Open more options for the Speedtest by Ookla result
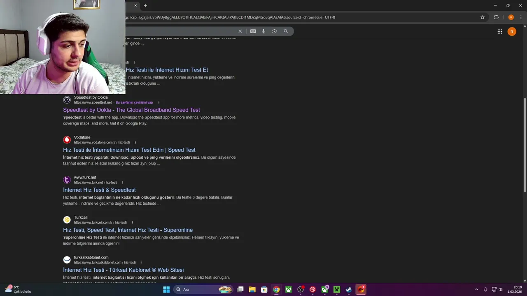 [x=159, y=102]
